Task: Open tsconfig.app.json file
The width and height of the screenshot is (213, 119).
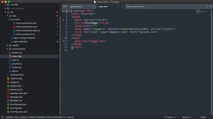Action: (x=18, y=104)
